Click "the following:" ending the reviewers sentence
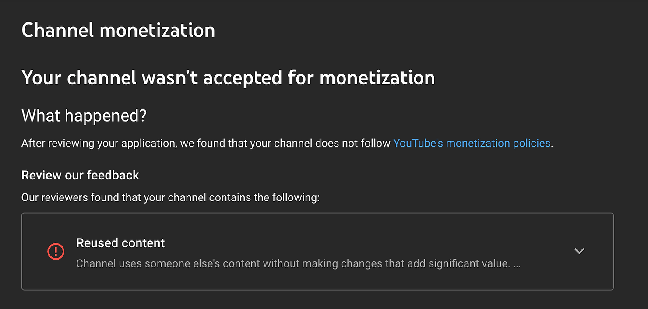 (287, 197)
